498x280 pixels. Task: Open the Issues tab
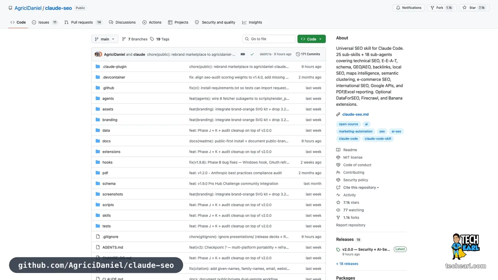(45, 22)
